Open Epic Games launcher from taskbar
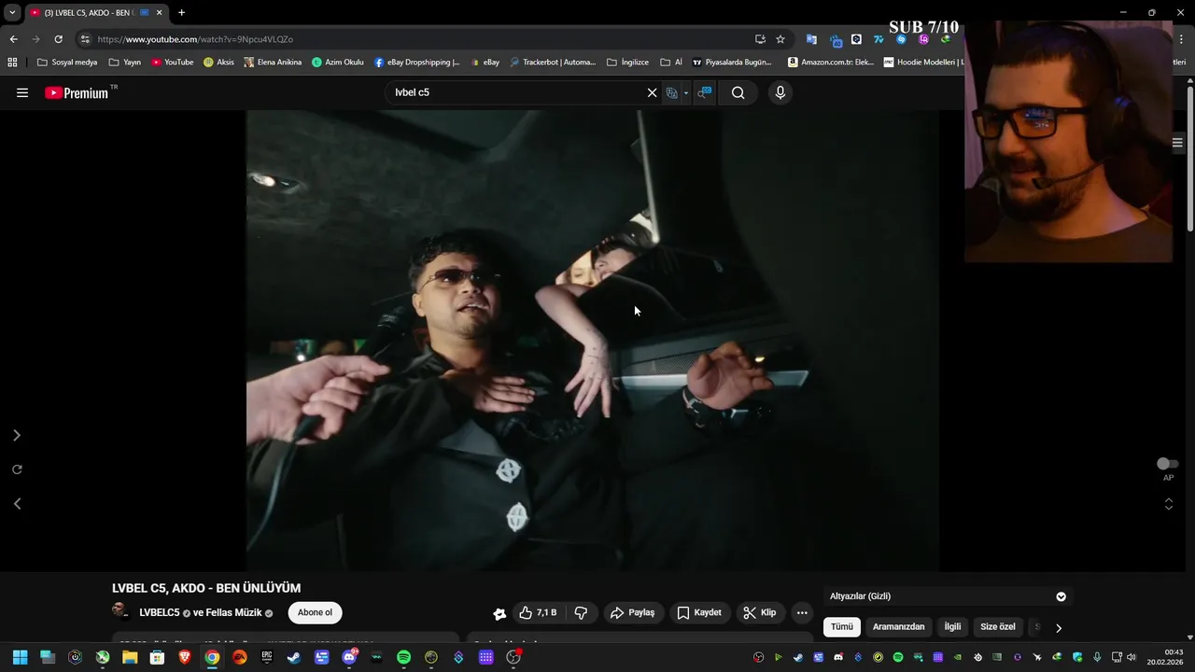The width and height of the screenshot is (1195, 672). pos(267,657)
